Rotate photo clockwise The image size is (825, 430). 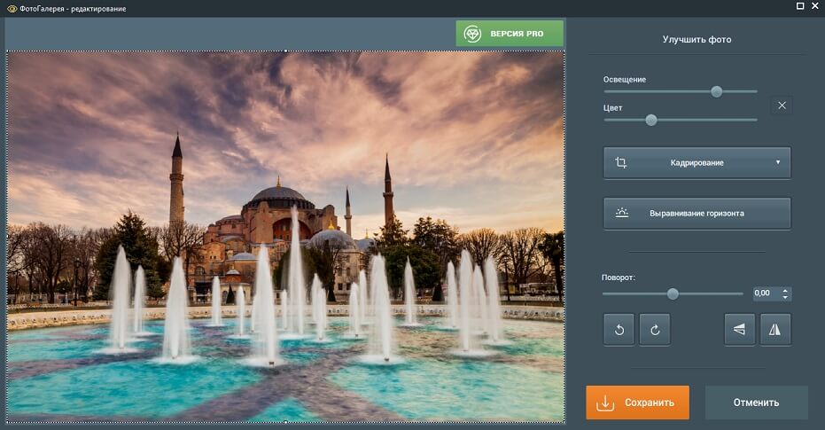tap(655, 330)
